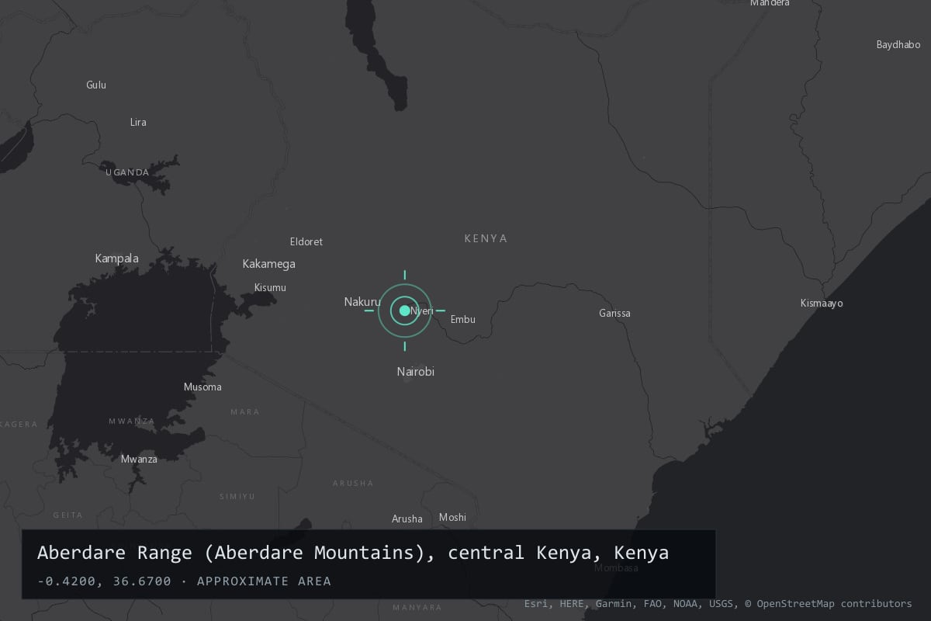Click the Nakuru city label
The width and height of the screenshot is (931, 621).
[x=362, y=302]
